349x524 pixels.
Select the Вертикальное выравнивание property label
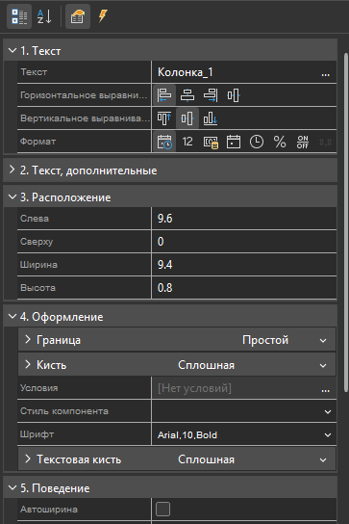pyautogui.click(x=84, y=118)
